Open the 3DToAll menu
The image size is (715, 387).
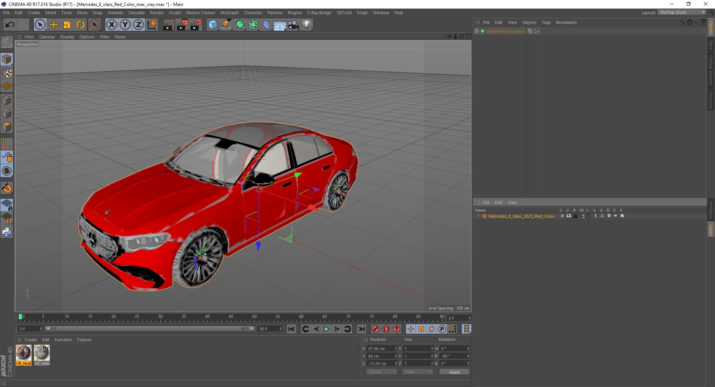point(344,13)
